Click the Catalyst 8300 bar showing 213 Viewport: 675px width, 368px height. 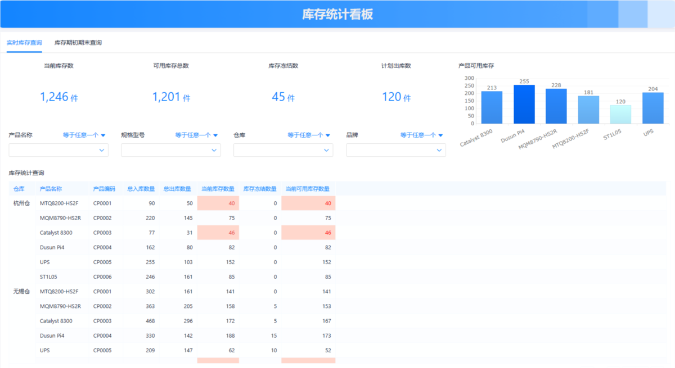click(x=492, y=107)
